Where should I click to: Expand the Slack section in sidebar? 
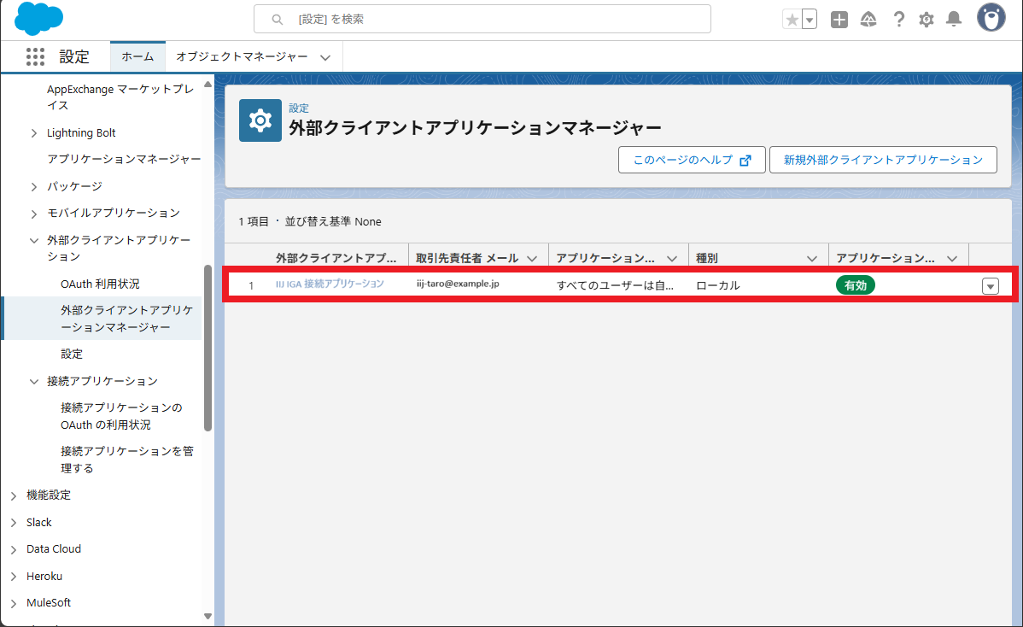point(13,523)
